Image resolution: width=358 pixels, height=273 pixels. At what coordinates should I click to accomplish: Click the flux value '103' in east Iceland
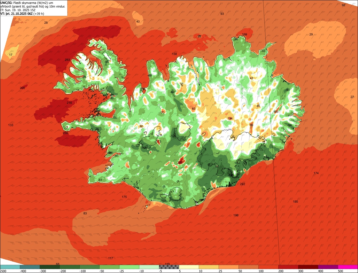(x=276, y=112)
